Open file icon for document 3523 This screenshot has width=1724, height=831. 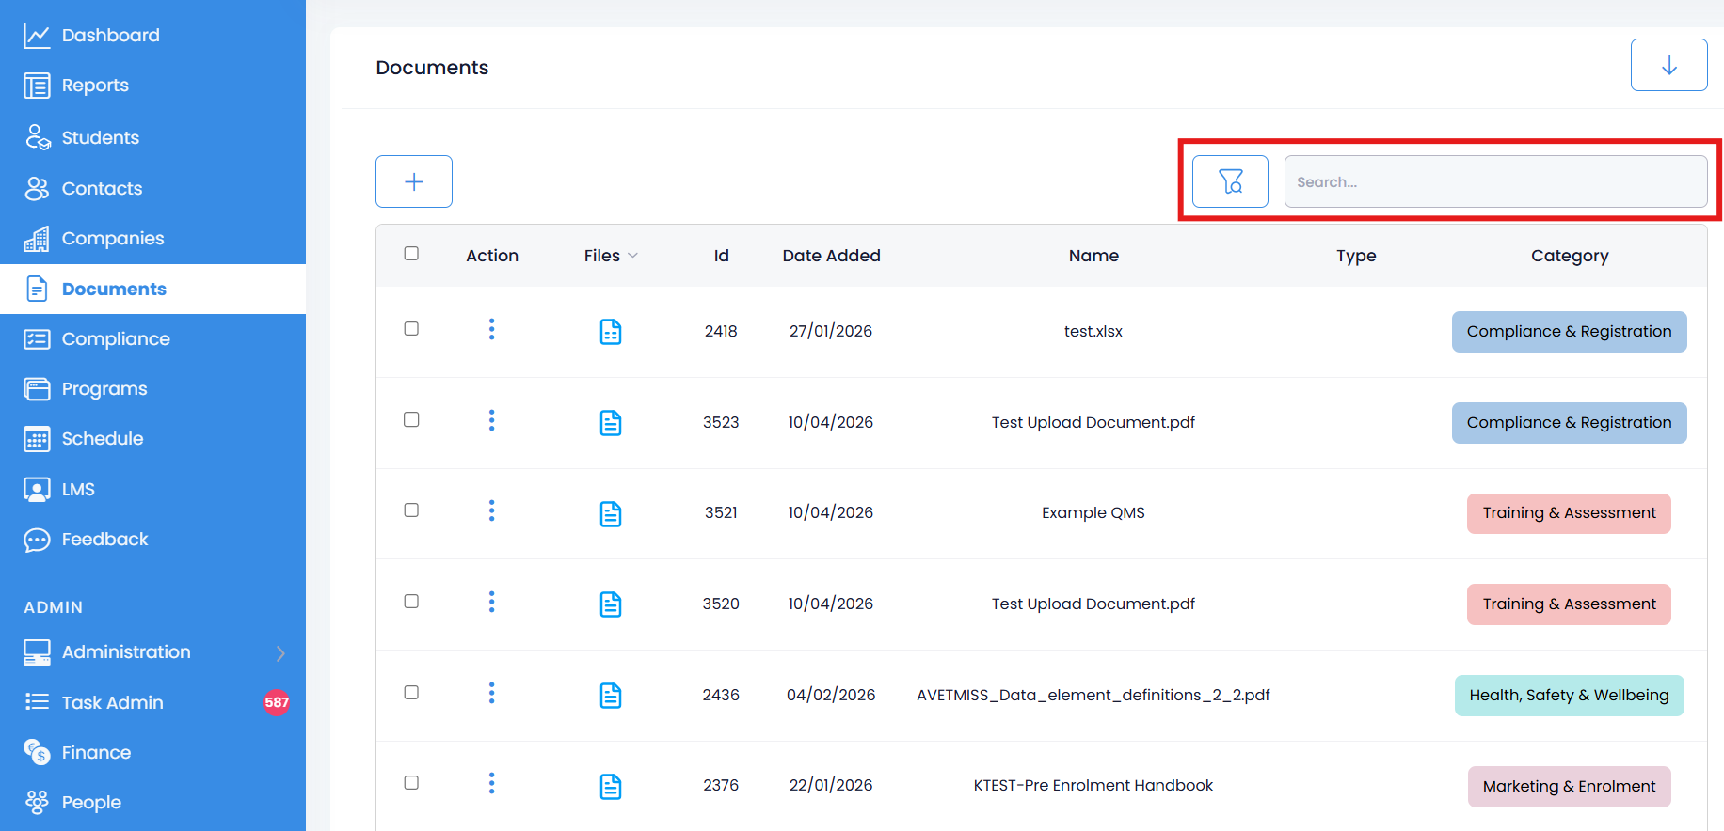[x=611, y=423]
